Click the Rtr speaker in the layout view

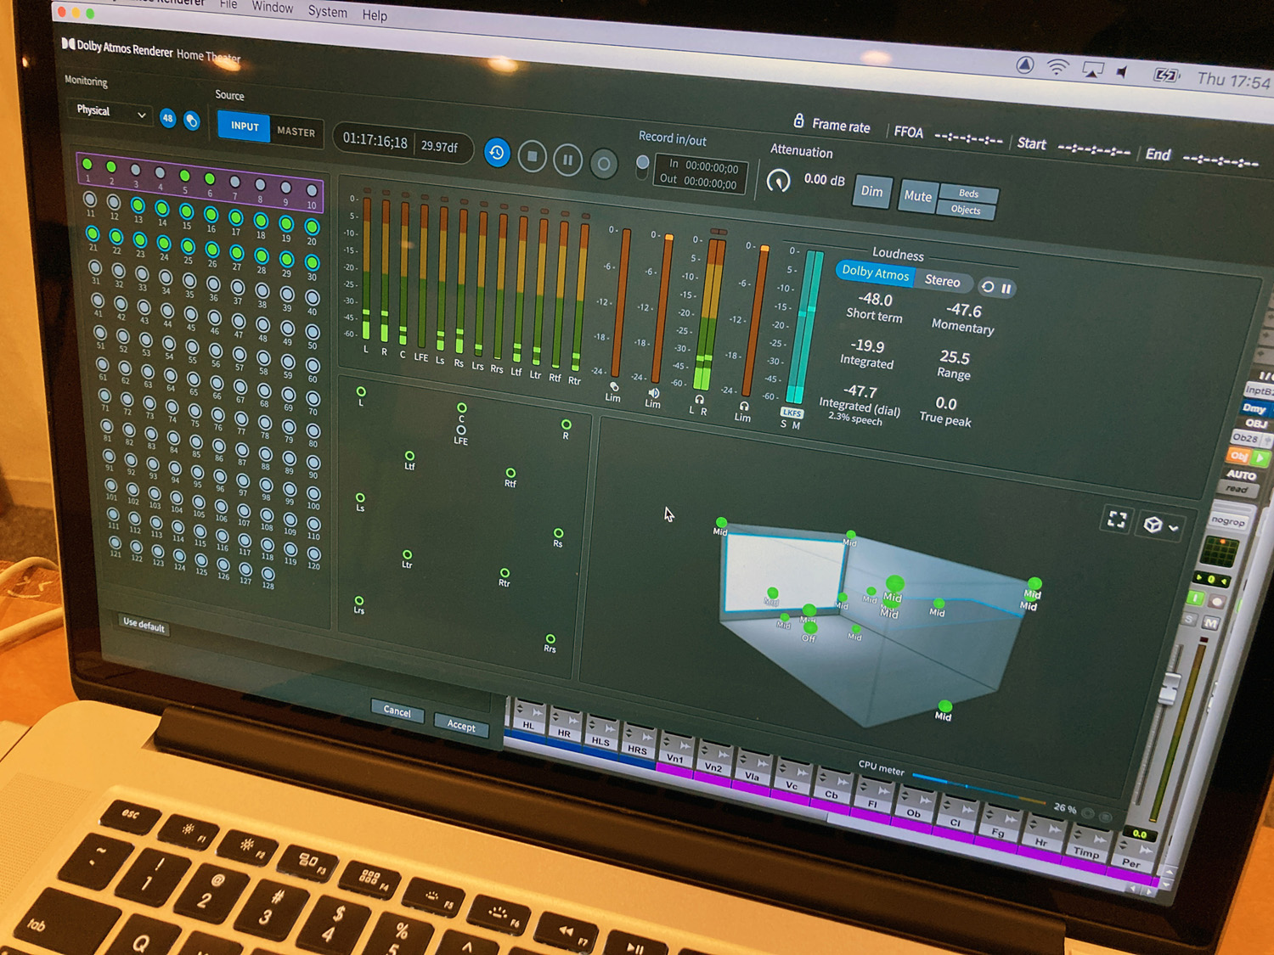tap(505, 574)
